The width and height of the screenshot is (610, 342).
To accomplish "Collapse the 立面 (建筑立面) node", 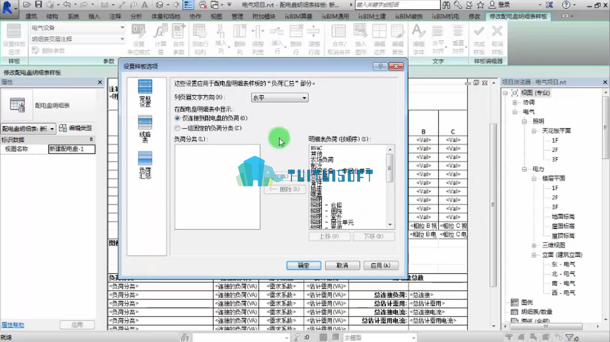I will 534,255.
